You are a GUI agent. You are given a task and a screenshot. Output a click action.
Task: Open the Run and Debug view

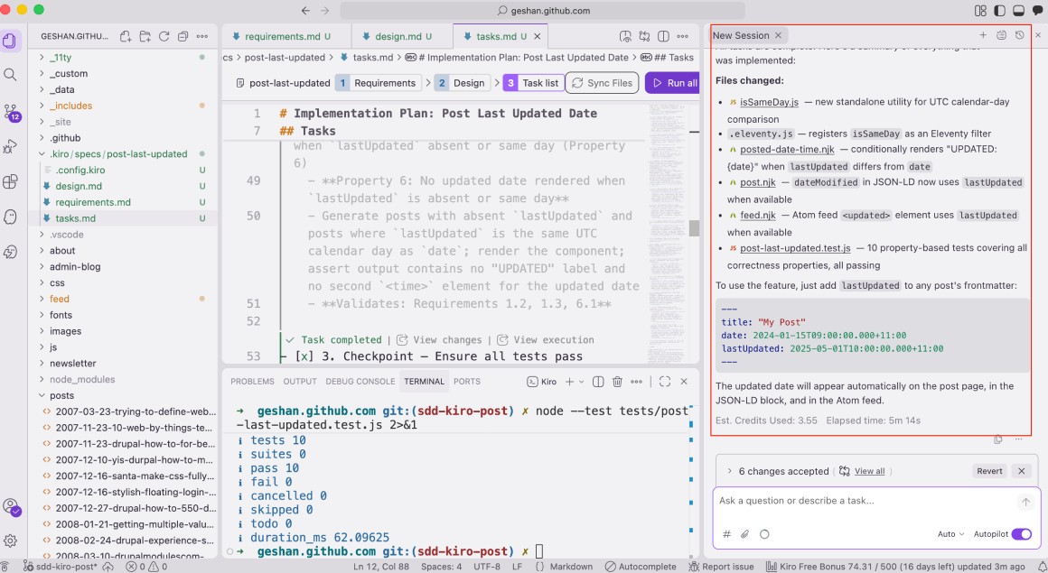pyautogui.click(x=10, y=146)
